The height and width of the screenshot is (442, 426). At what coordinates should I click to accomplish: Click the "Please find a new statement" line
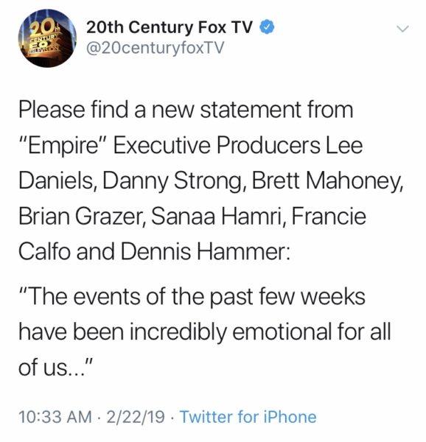pyautogui.click(x=186, y=110)
